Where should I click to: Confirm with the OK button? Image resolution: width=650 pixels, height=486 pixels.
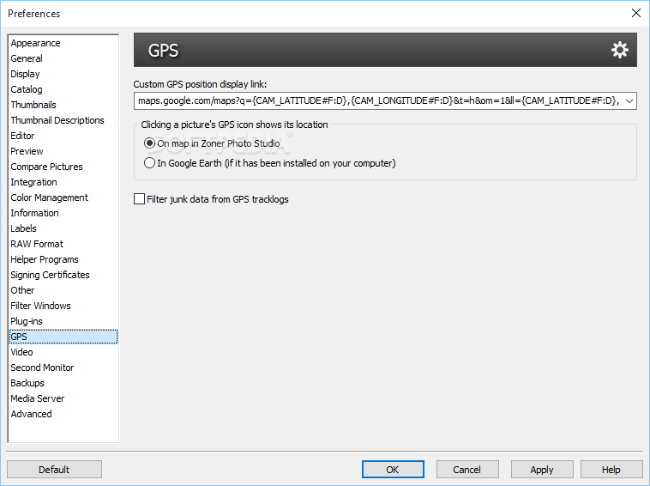click(x=393, y=470)
